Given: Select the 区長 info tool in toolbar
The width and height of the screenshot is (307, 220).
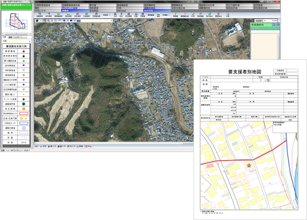Looking at the screenshot, I should pyautogui.click(x=136, y=15).
